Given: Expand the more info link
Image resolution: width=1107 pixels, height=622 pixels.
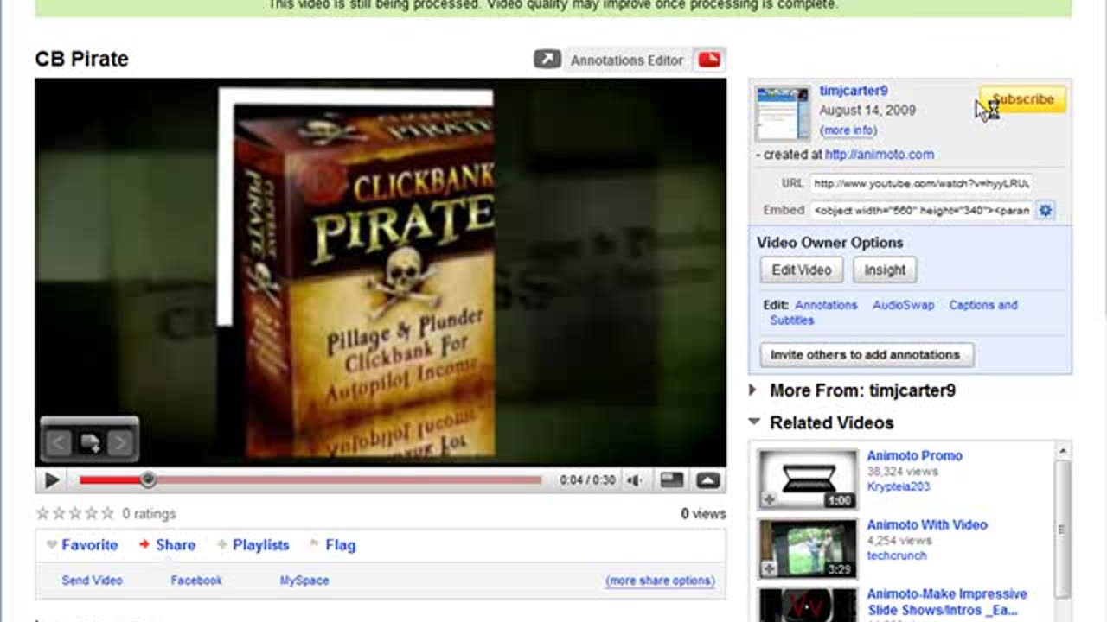Looking at the screenshot, I should click(x=848, y=130).
